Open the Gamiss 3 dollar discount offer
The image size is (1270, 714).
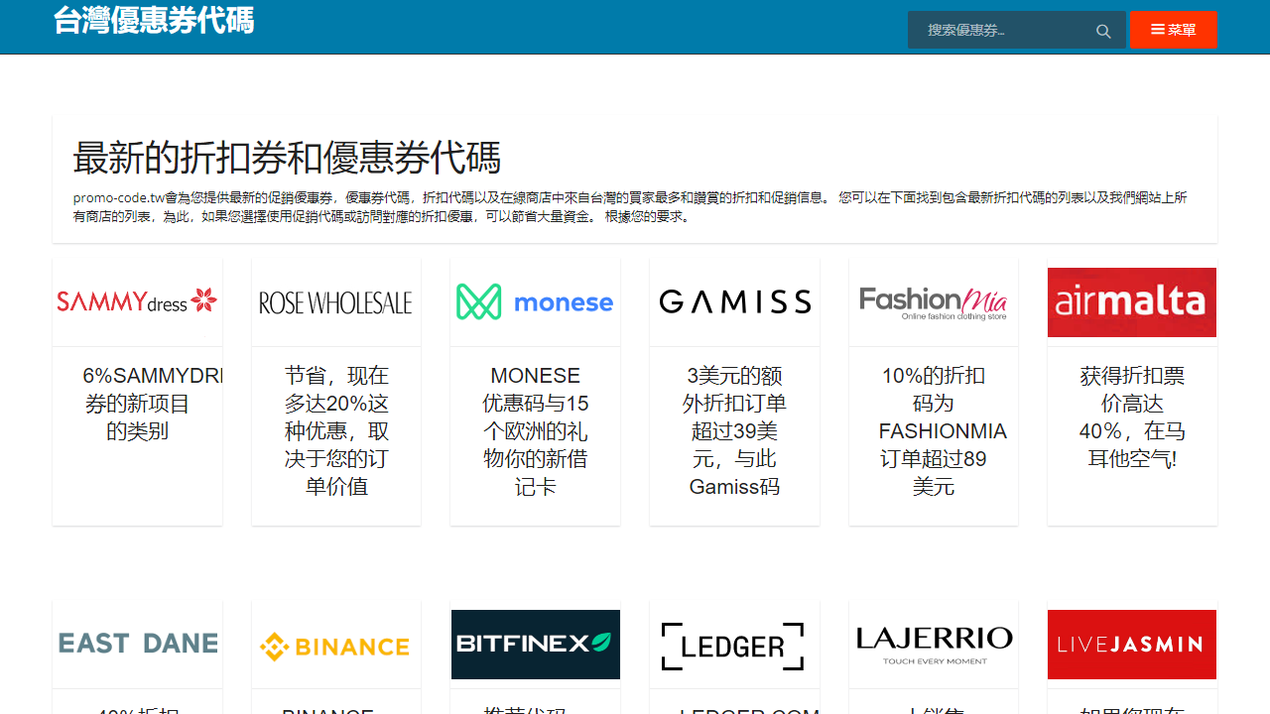coord(734,431)
